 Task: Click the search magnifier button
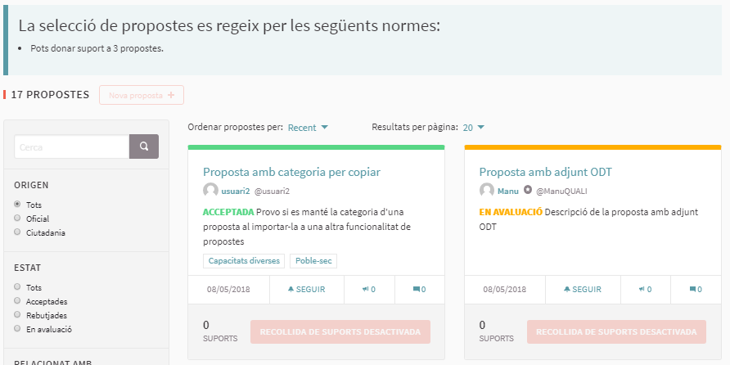coord(144,146)
